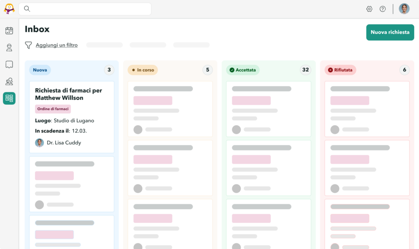This screenshot has height=249, width=419.
Task: Open the patient icon in sidebar
Action: coord(9,47)
